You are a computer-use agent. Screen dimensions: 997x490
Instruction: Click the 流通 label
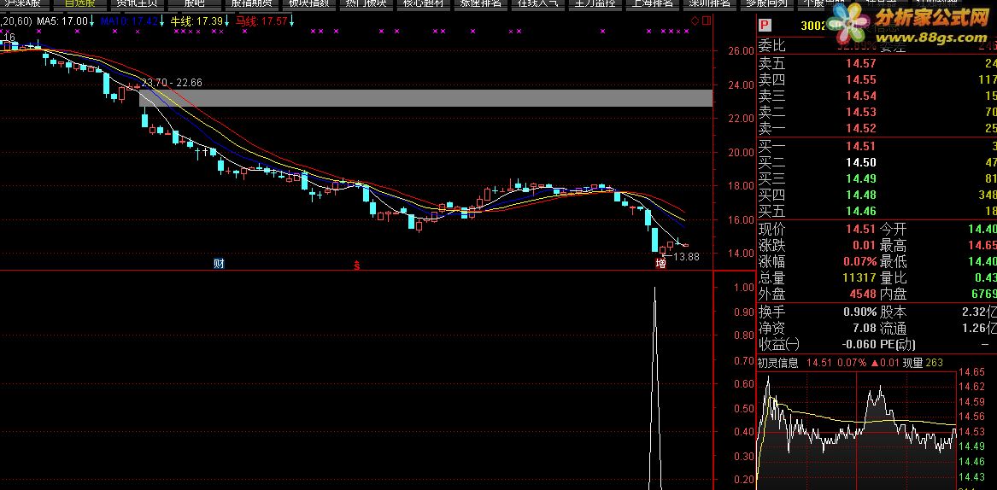894,330
